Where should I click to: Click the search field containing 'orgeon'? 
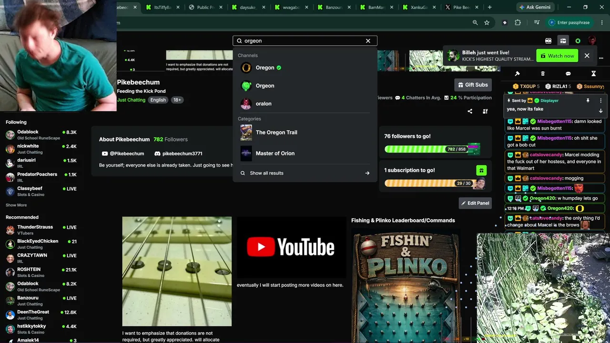tap(305, 41)
